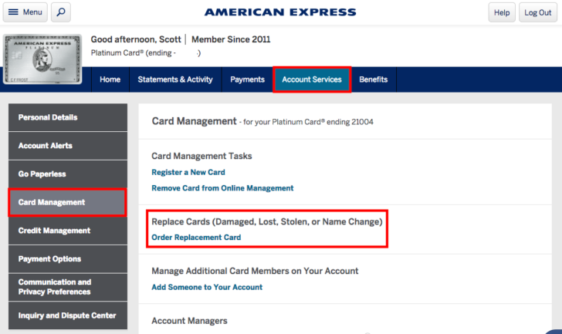Open Credit Management sidebar item
Screen dimensions: 562x334
(68, 231)
